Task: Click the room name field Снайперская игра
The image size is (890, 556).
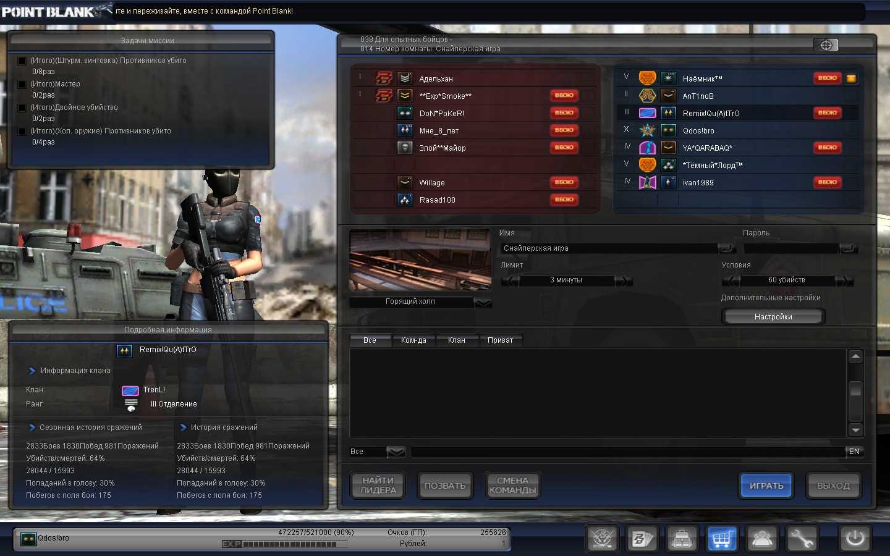Action: coord(609,248)
